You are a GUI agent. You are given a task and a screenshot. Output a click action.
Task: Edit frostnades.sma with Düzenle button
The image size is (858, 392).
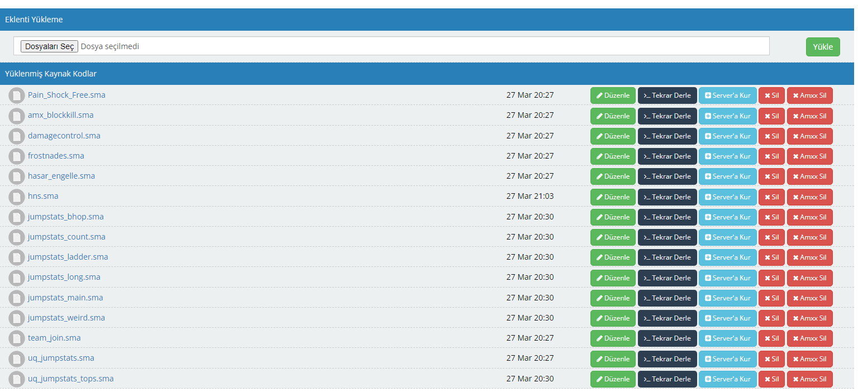coord(613,156)
